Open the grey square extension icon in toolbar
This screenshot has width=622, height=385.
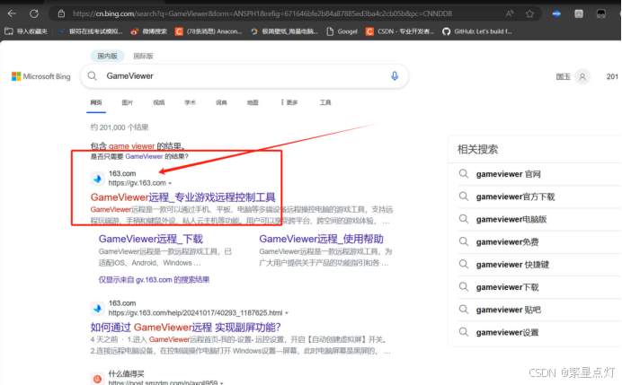(x=579, y=13)
